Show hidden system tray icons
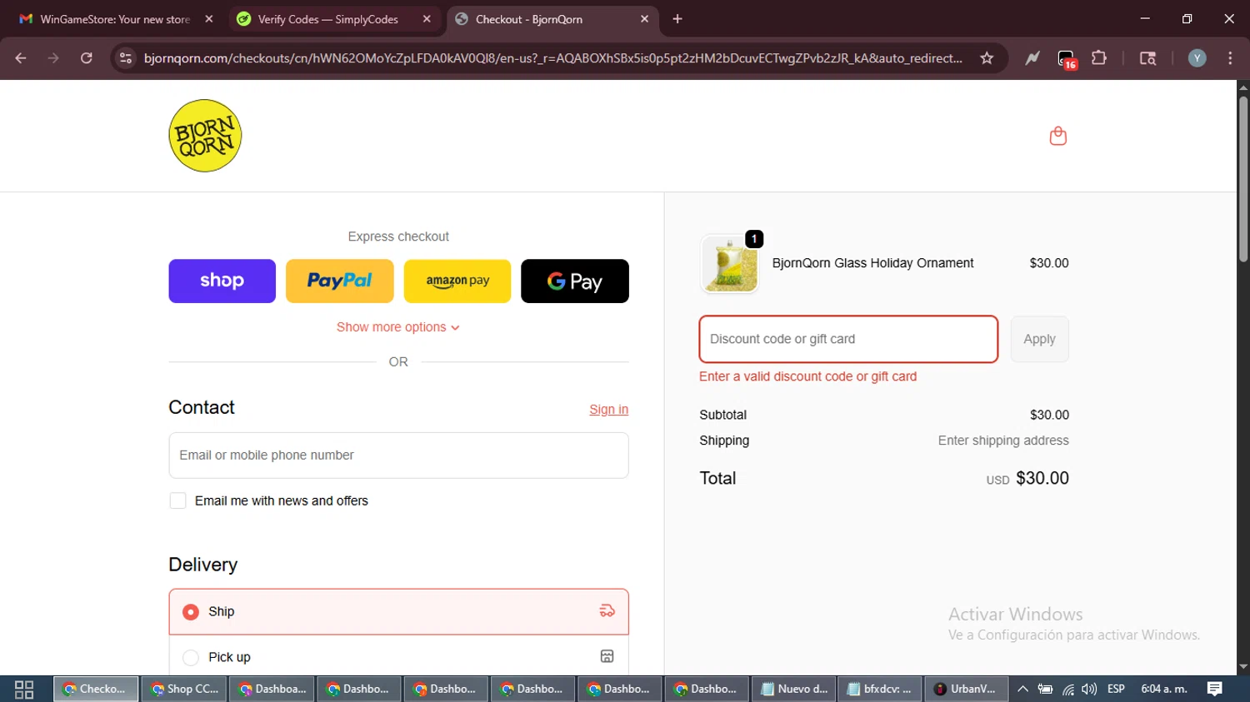1250x702 pixels. pos(1022,689)
